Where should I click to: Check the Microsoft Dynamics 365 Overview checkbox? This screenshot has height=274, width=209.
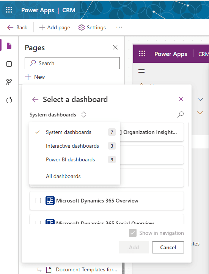point(38,201)
